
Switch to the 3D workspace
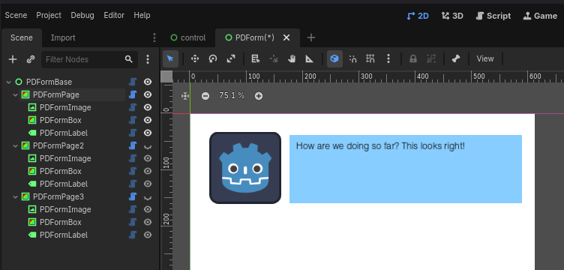(452, 16)
